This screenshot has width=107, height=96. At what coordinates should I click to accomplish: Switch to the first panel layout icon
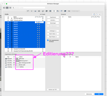(x=4, y=8)
